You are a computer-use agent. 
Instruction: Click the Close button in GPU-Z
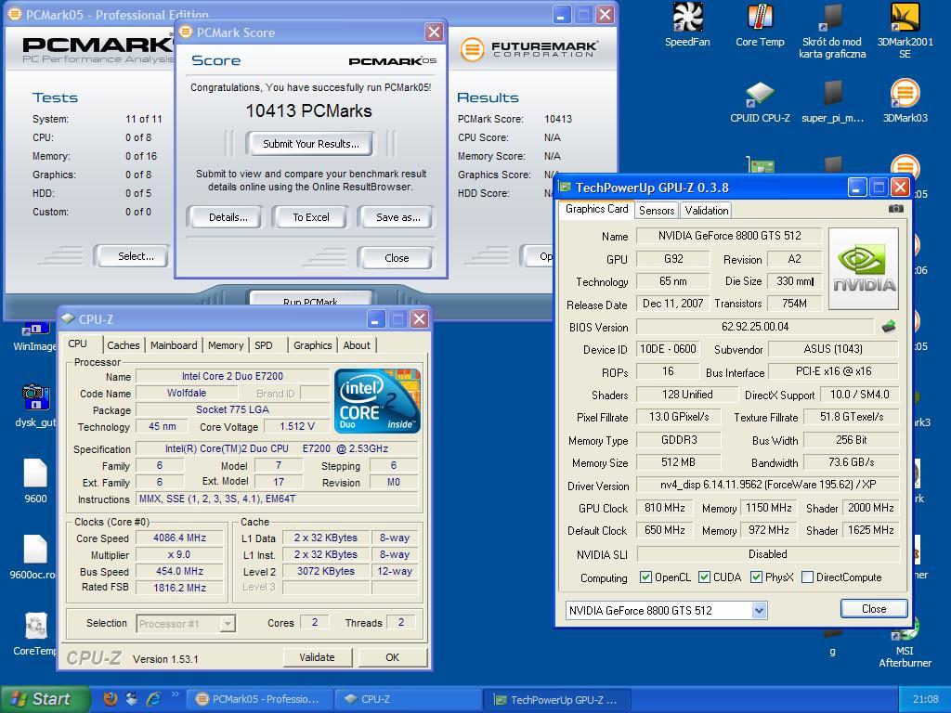874,609
